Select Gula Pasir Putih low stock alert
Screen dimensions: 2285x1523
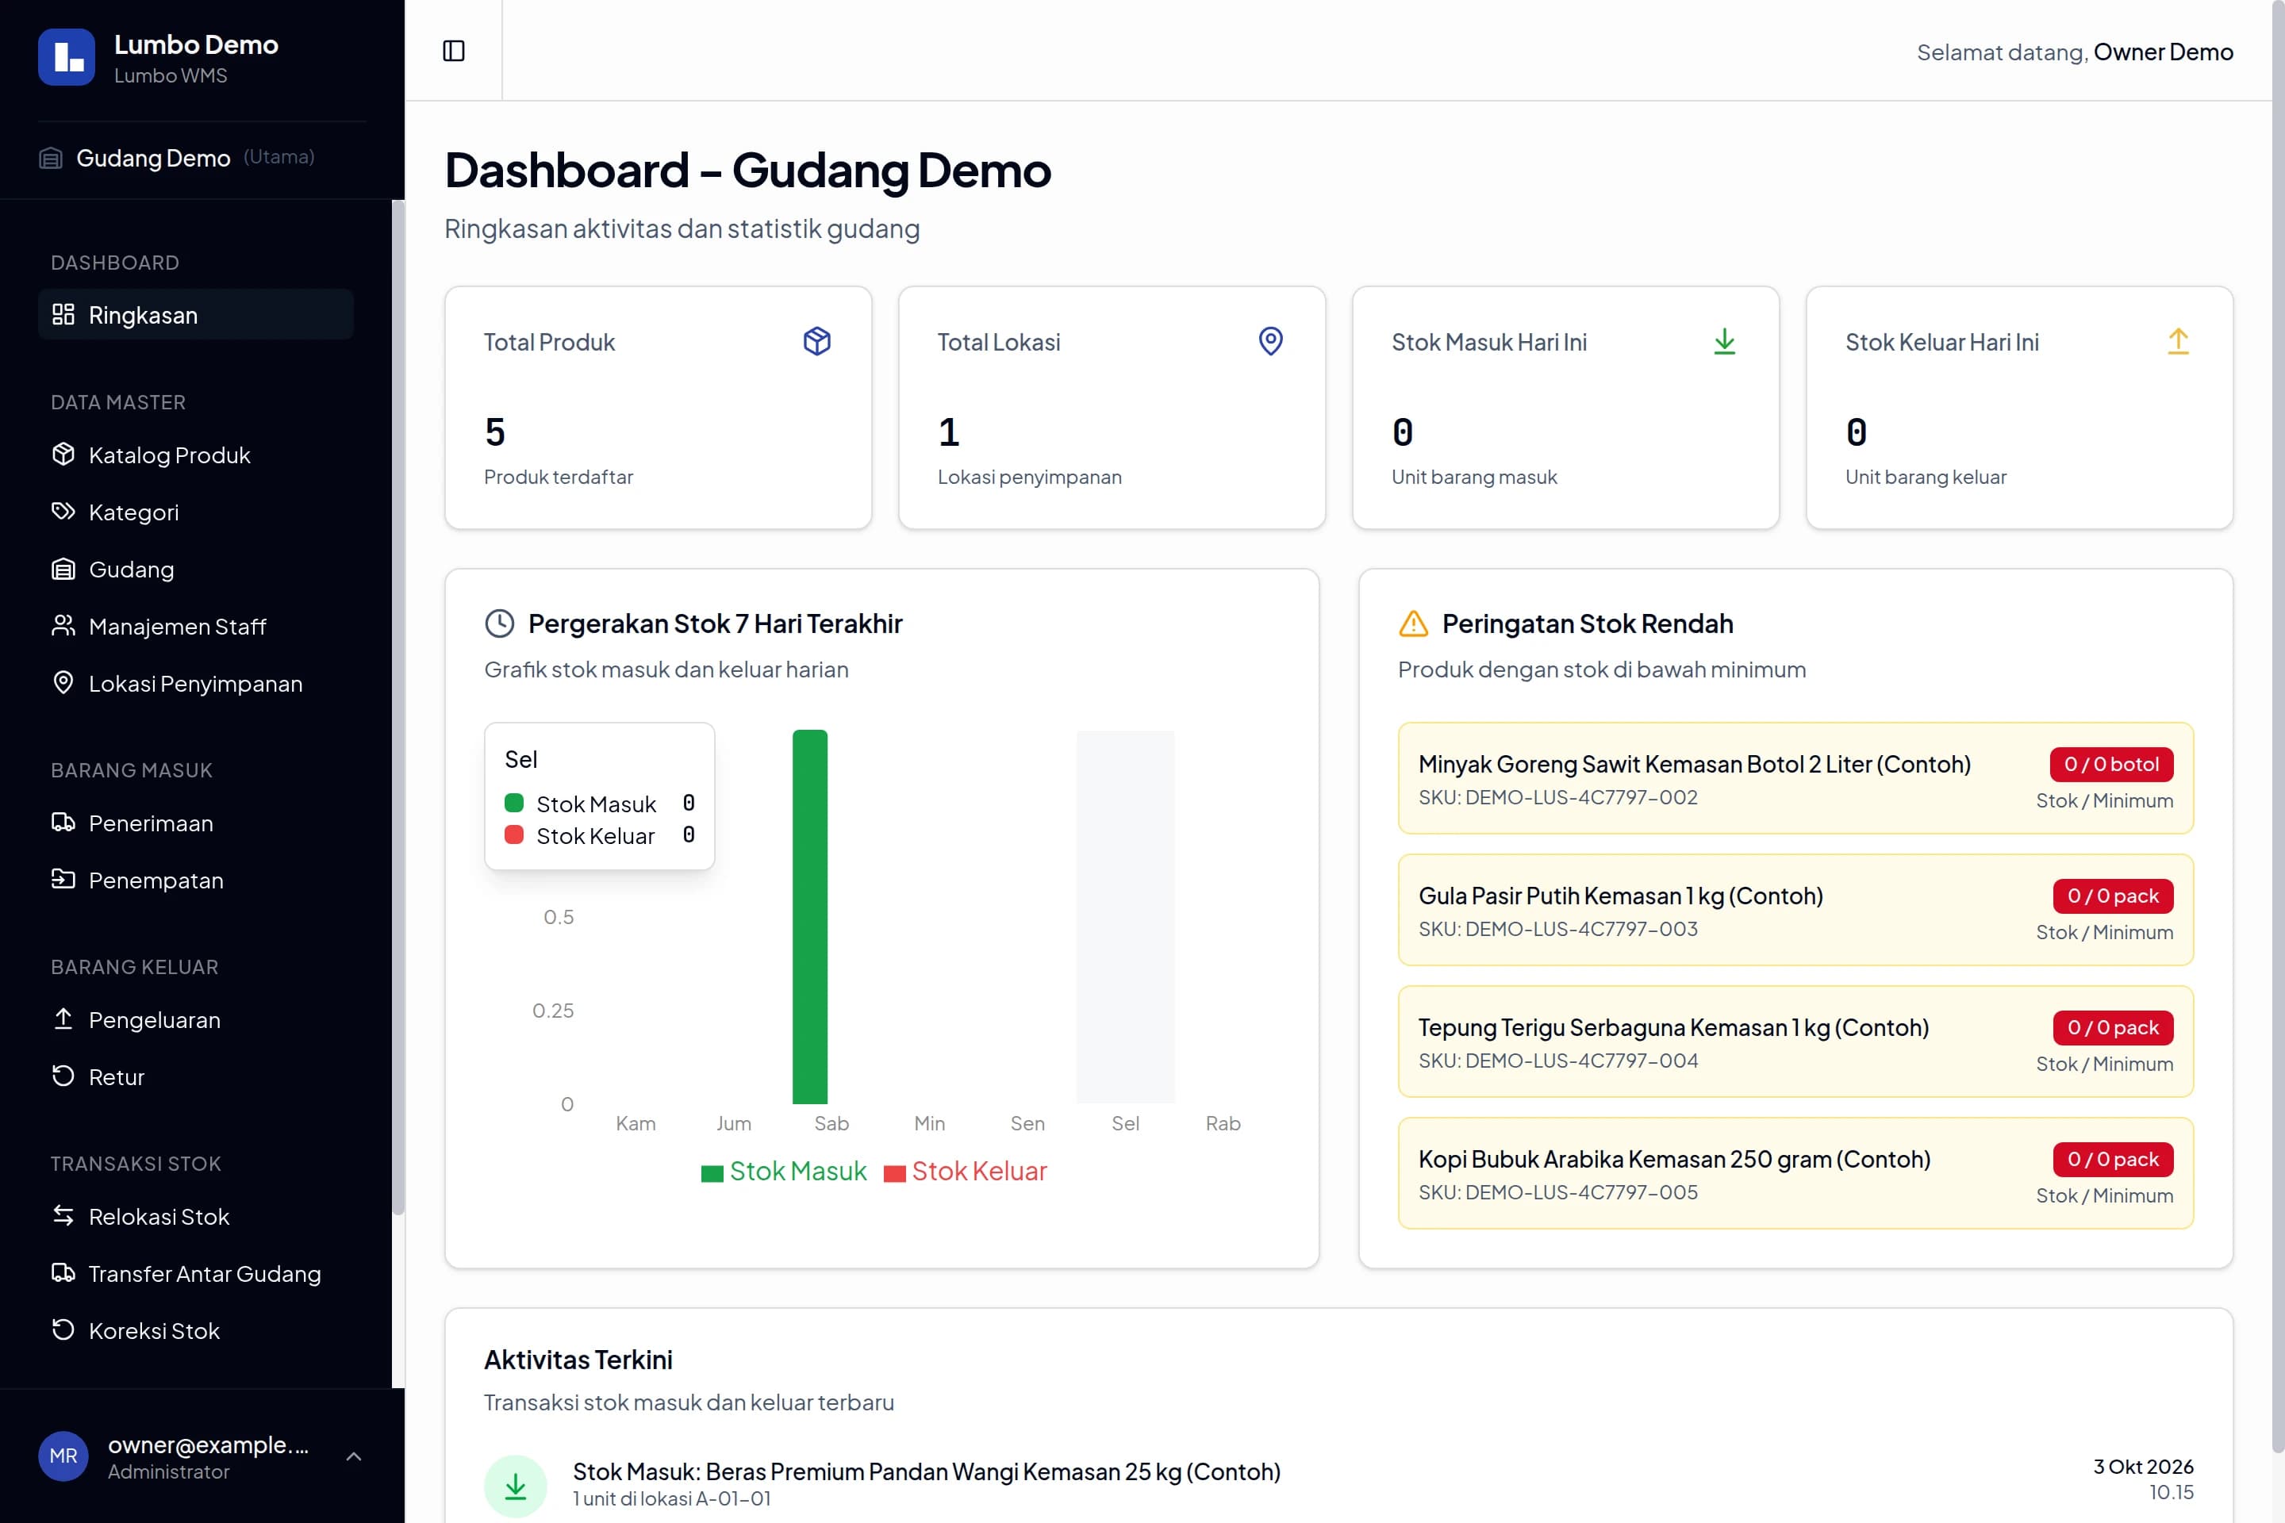coord(1795,910)
